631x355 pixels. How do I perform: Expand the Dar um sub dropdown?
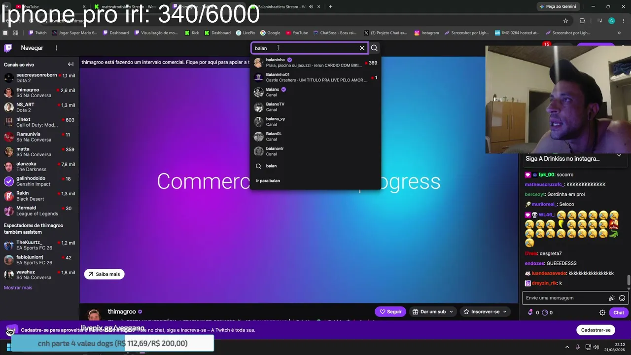451,312
